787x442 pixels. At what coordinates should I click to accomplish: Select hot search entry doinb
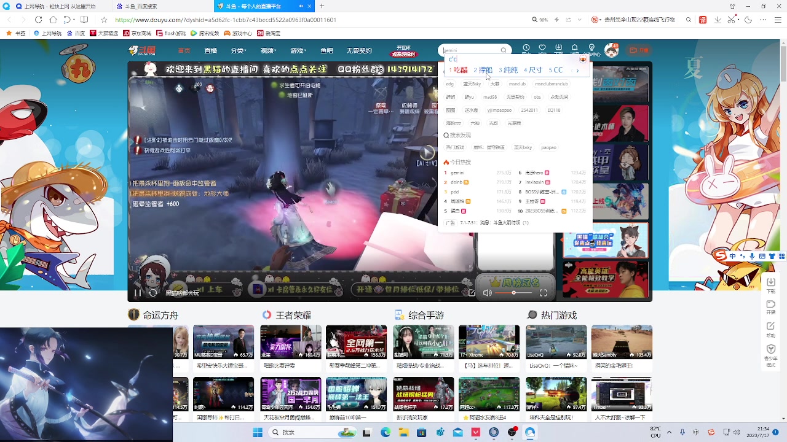tap(456, 182)
